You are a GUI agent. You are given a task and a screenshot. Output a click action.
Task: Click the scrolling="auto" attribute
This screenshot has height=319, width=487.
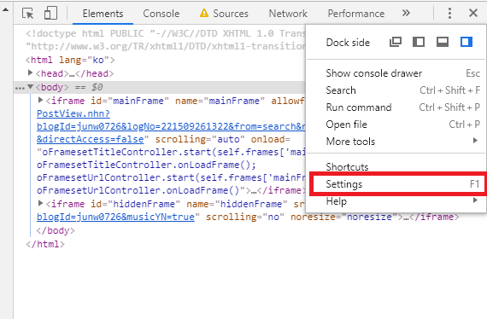click(200, 139)
